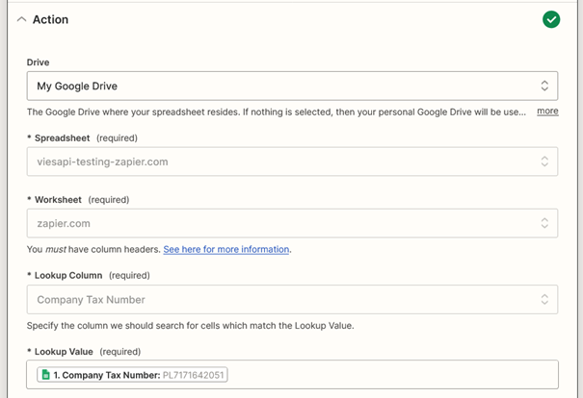Click up-down arrows in Spreadsheet field
The height and width of the screenshot is (398, 583).
point(544,162)
